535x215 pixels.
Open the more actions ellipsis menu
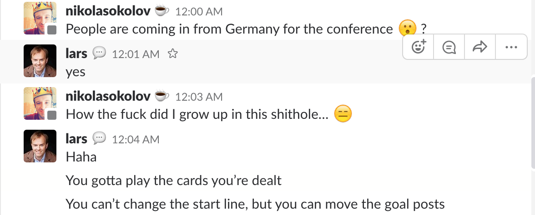click(x=512, y=47)
